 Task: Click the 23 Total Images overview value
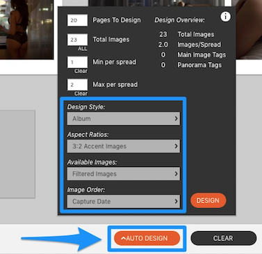(x=163, y=34)
